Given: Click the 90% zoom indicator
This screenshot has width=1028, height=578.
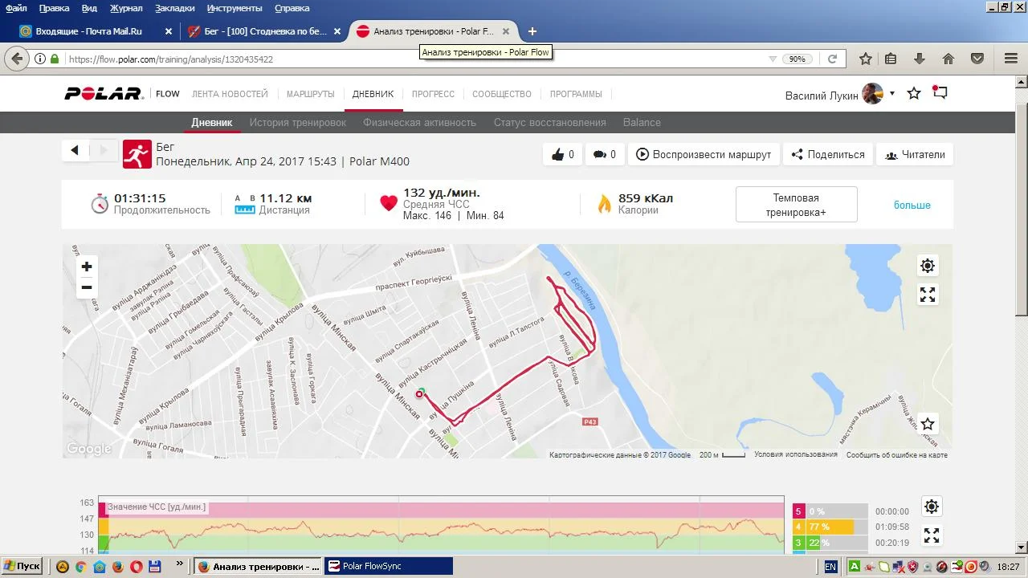Looking at the screenshot, I should [x=797, y=59].
